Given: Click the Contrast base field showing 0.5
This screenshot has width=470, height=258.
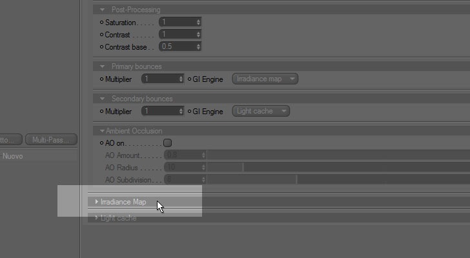Looking at the screenshot, I should [180, 46].
